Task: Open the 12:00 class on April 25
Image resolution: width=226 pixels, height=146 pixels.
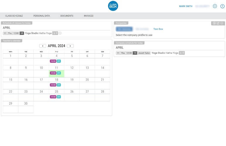Action: [x=53, y=97]
